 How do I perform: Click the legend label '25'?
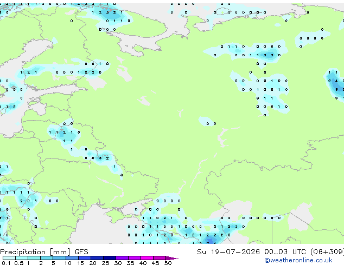click(105, 263)
